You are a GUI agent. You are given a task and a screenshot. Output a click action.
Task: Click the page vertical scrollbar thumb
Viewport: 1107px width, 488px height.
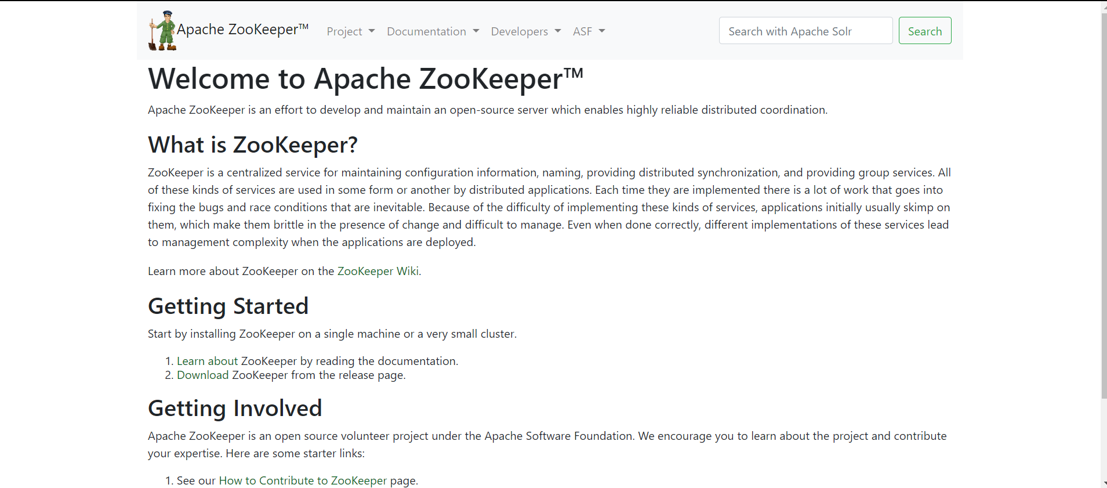(x=1104, y=206)
